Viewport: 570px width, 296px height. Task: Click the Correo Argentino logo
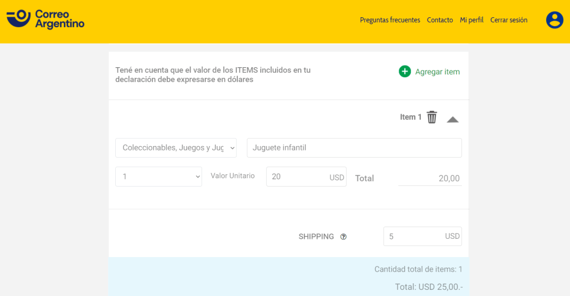point(46,19)
